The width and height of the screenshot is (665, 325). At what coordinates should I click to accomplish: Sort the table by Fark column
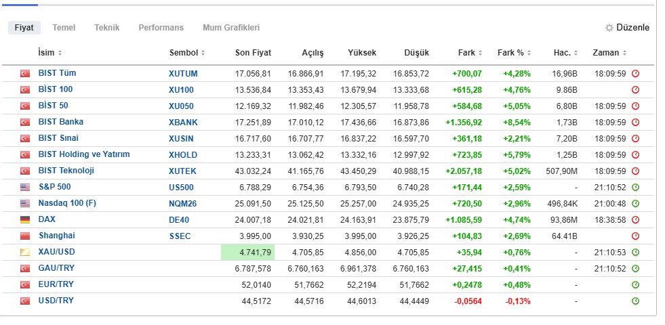pyautogui.click(x=470, y=53)
